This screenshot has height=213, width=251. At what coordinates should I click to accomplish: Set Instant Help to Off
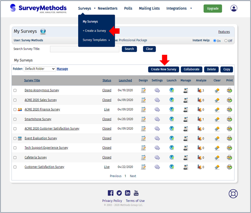pos(226,41)
